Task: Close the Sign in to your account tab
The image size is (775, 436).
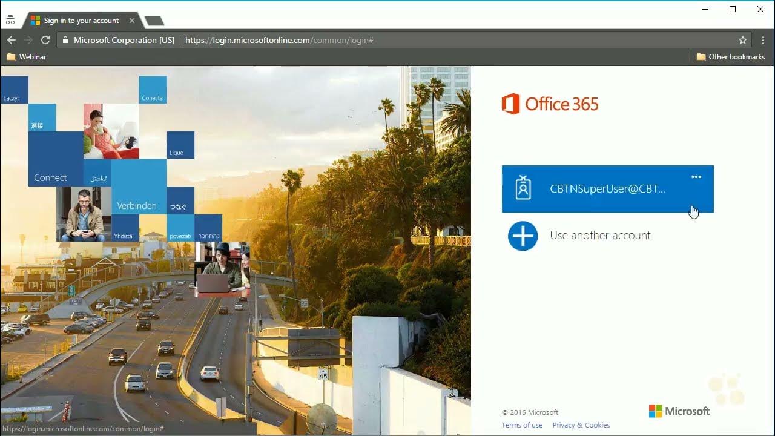Action: coord(132,21)
